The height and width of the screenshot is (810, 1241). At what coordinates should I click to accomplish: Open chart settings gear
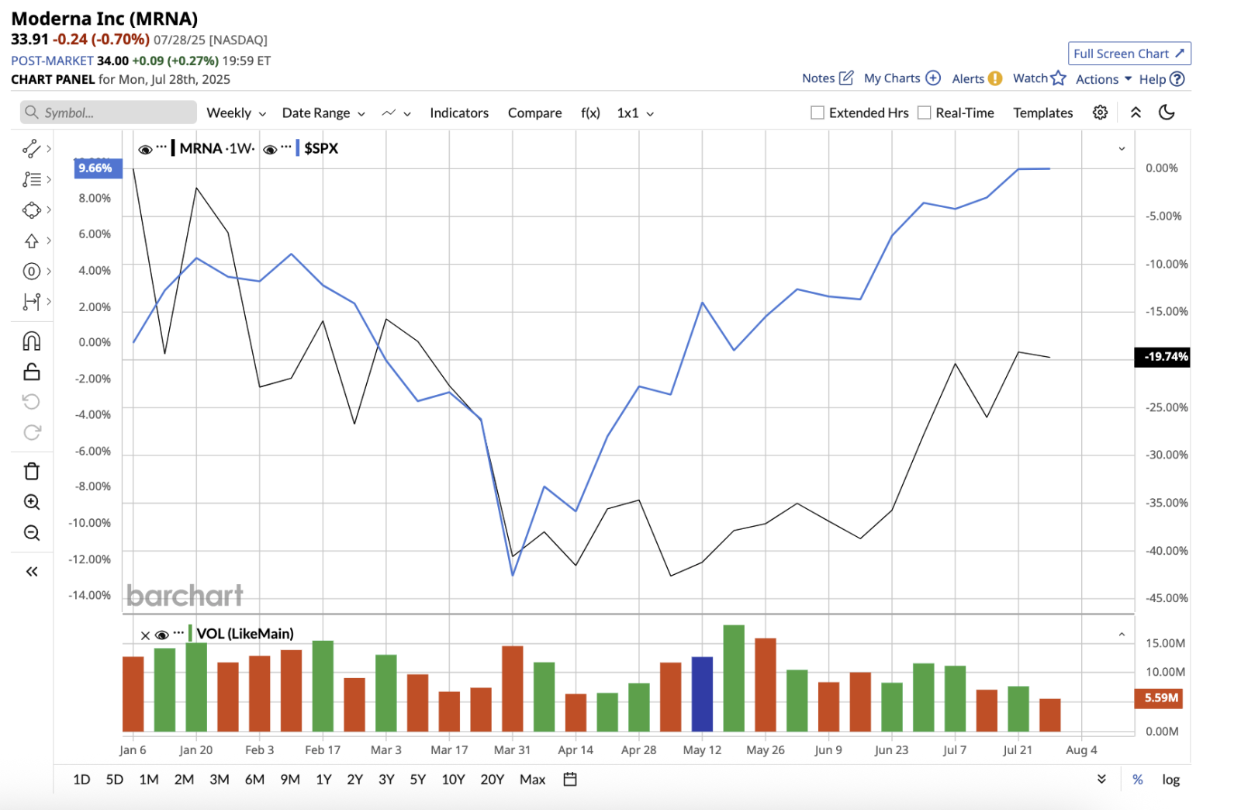click(1100, 112)
